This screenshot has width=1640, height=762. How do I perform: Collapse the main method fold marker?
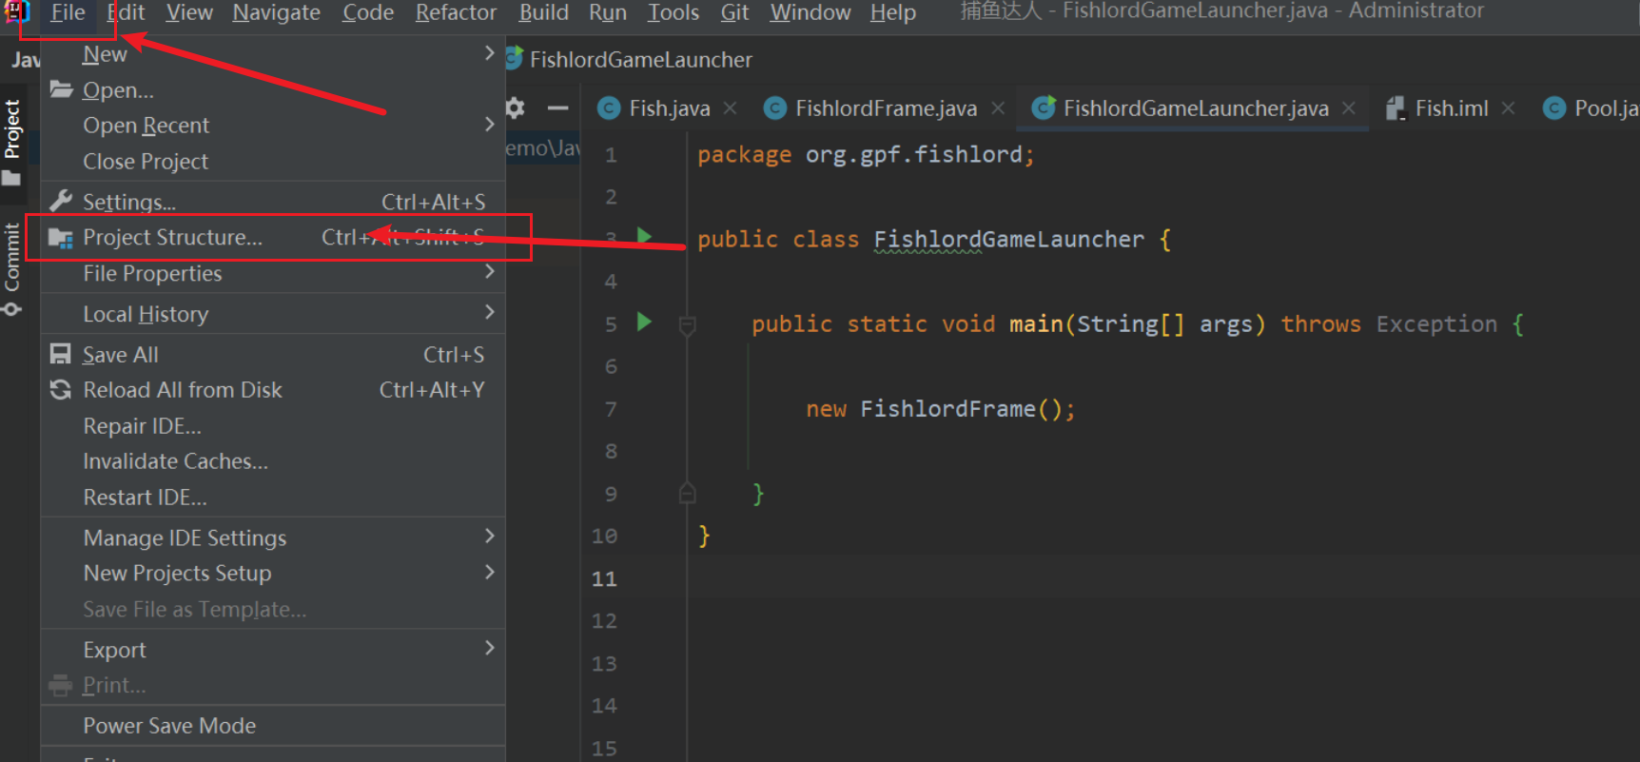pyautogui.click(x=687, y=325)
